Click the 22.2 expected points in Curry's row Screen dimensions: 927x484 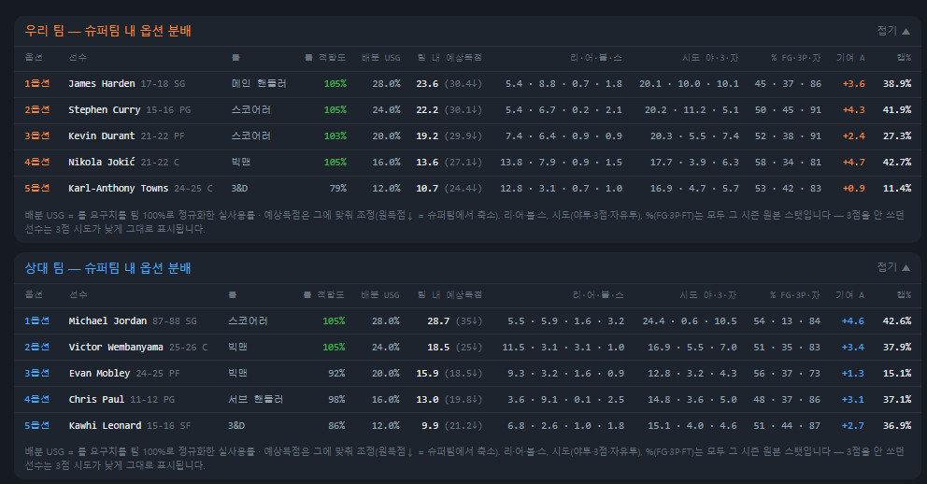[x=427, y=110]
